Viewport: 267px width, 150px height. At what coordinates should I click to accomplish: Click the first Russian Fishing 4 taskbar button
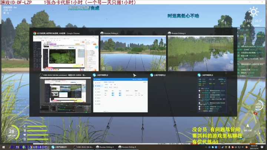(x=105, y=147)
